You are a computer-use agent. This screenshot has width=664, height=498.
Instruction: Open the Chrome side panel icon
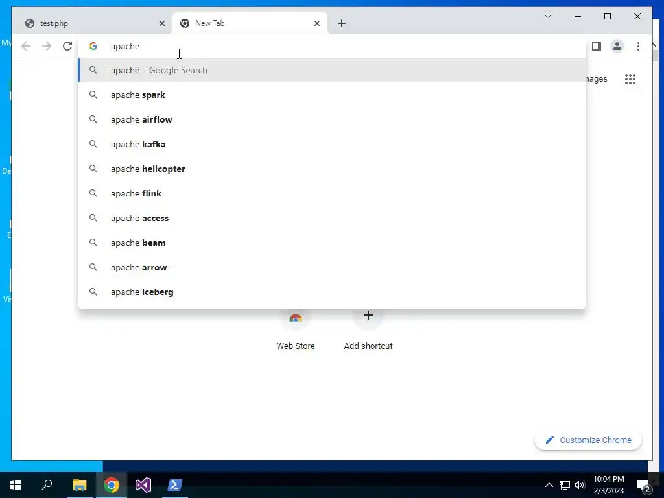pyautogui.click(x=597, y=46)
